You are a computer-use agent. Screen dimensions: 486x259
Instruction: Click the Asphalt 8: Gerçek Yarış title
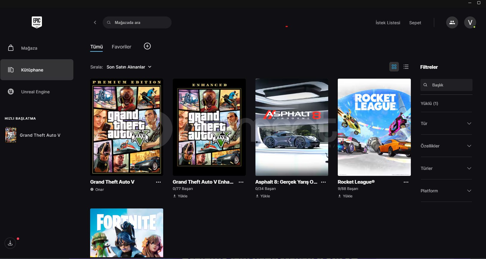click(286, 182)
